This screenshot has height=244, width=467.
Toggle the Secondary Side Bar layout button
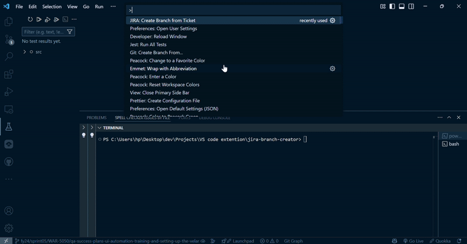411,6
